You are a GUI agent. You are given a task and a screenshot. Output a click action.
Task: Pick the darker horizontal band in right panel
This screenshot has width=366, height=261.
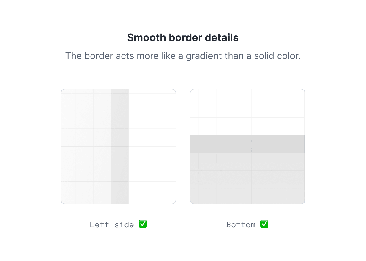point(248,144)
